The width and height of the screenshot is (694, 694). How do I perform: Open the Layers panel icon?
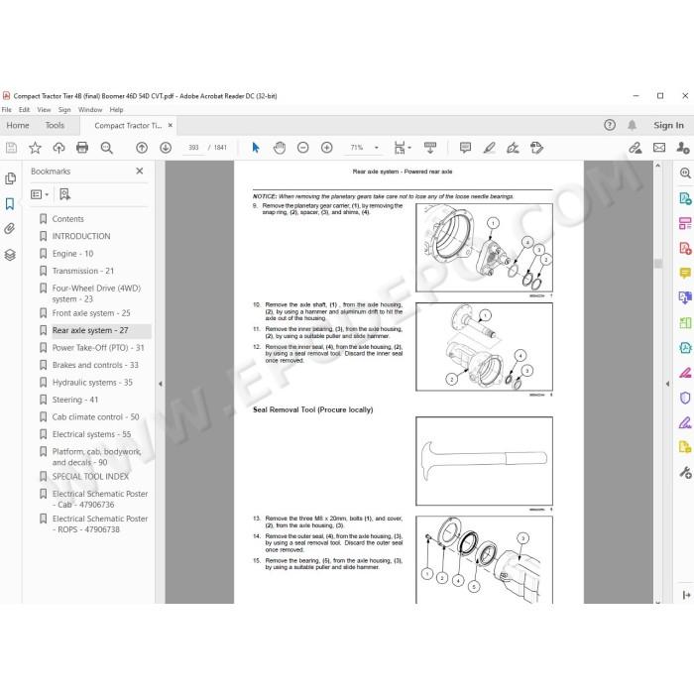tap(10, 255)
